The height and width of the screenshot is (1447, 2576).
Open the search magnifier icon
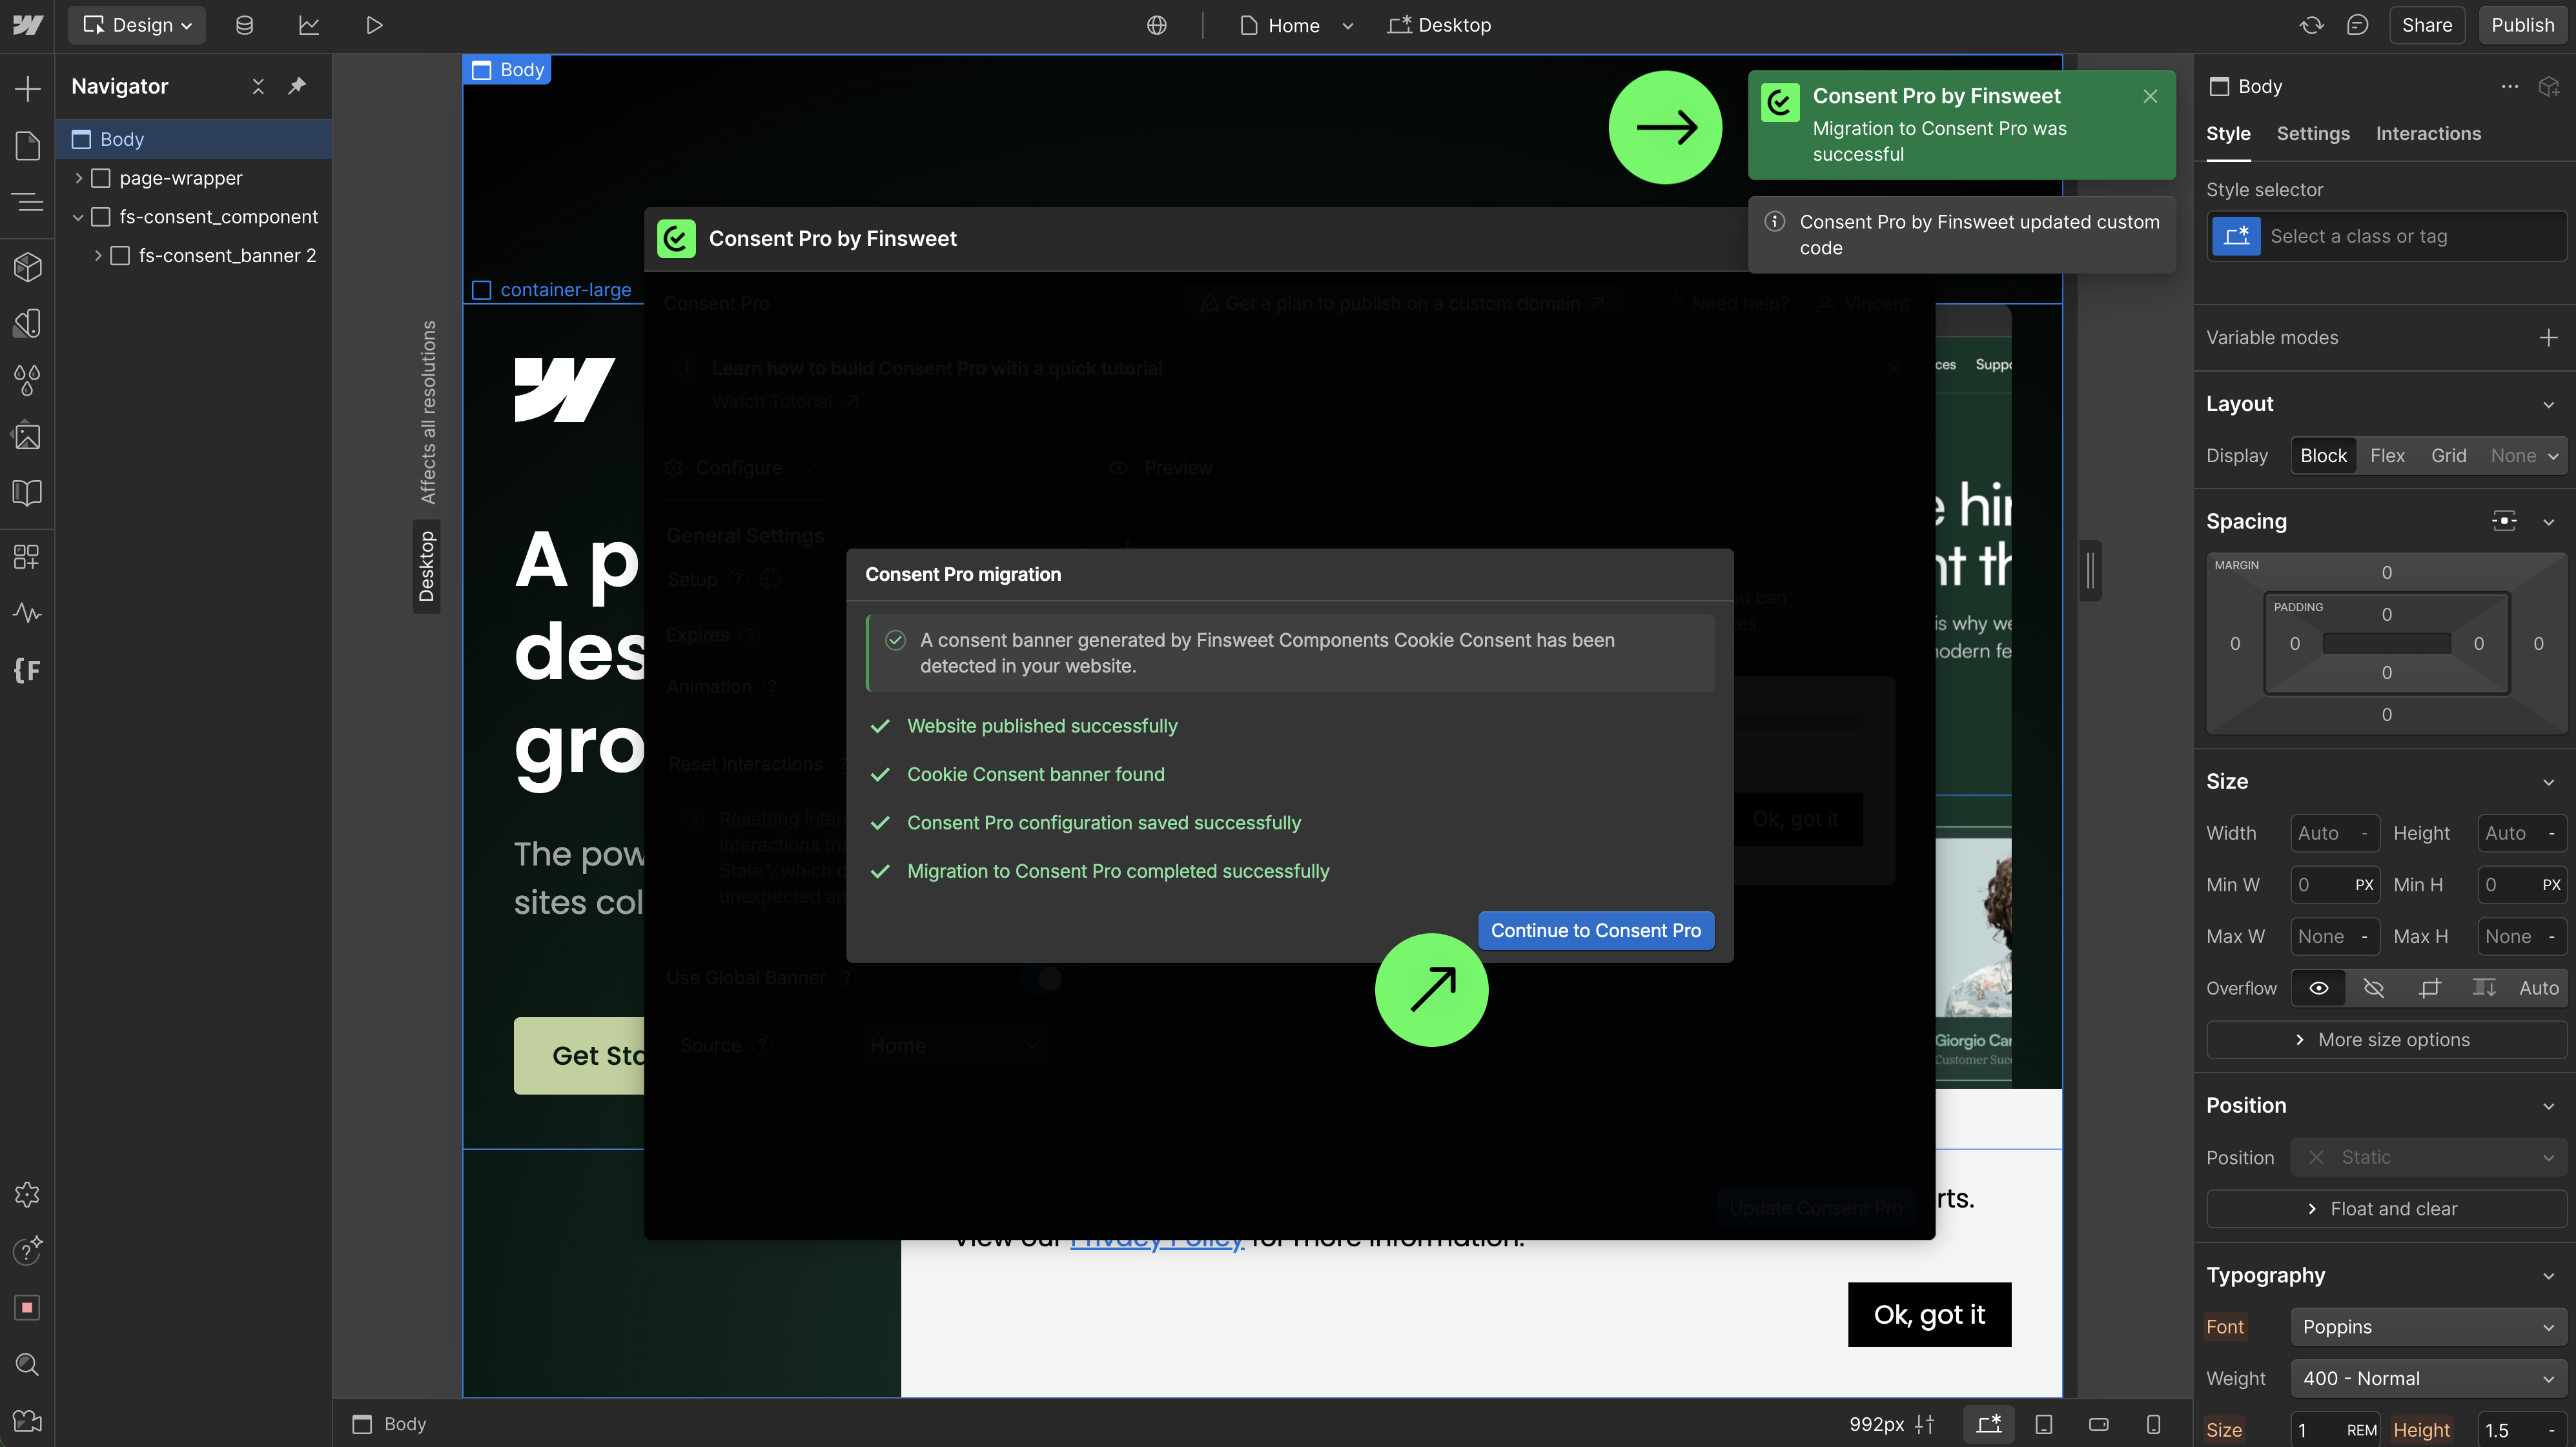[27, 1364]
